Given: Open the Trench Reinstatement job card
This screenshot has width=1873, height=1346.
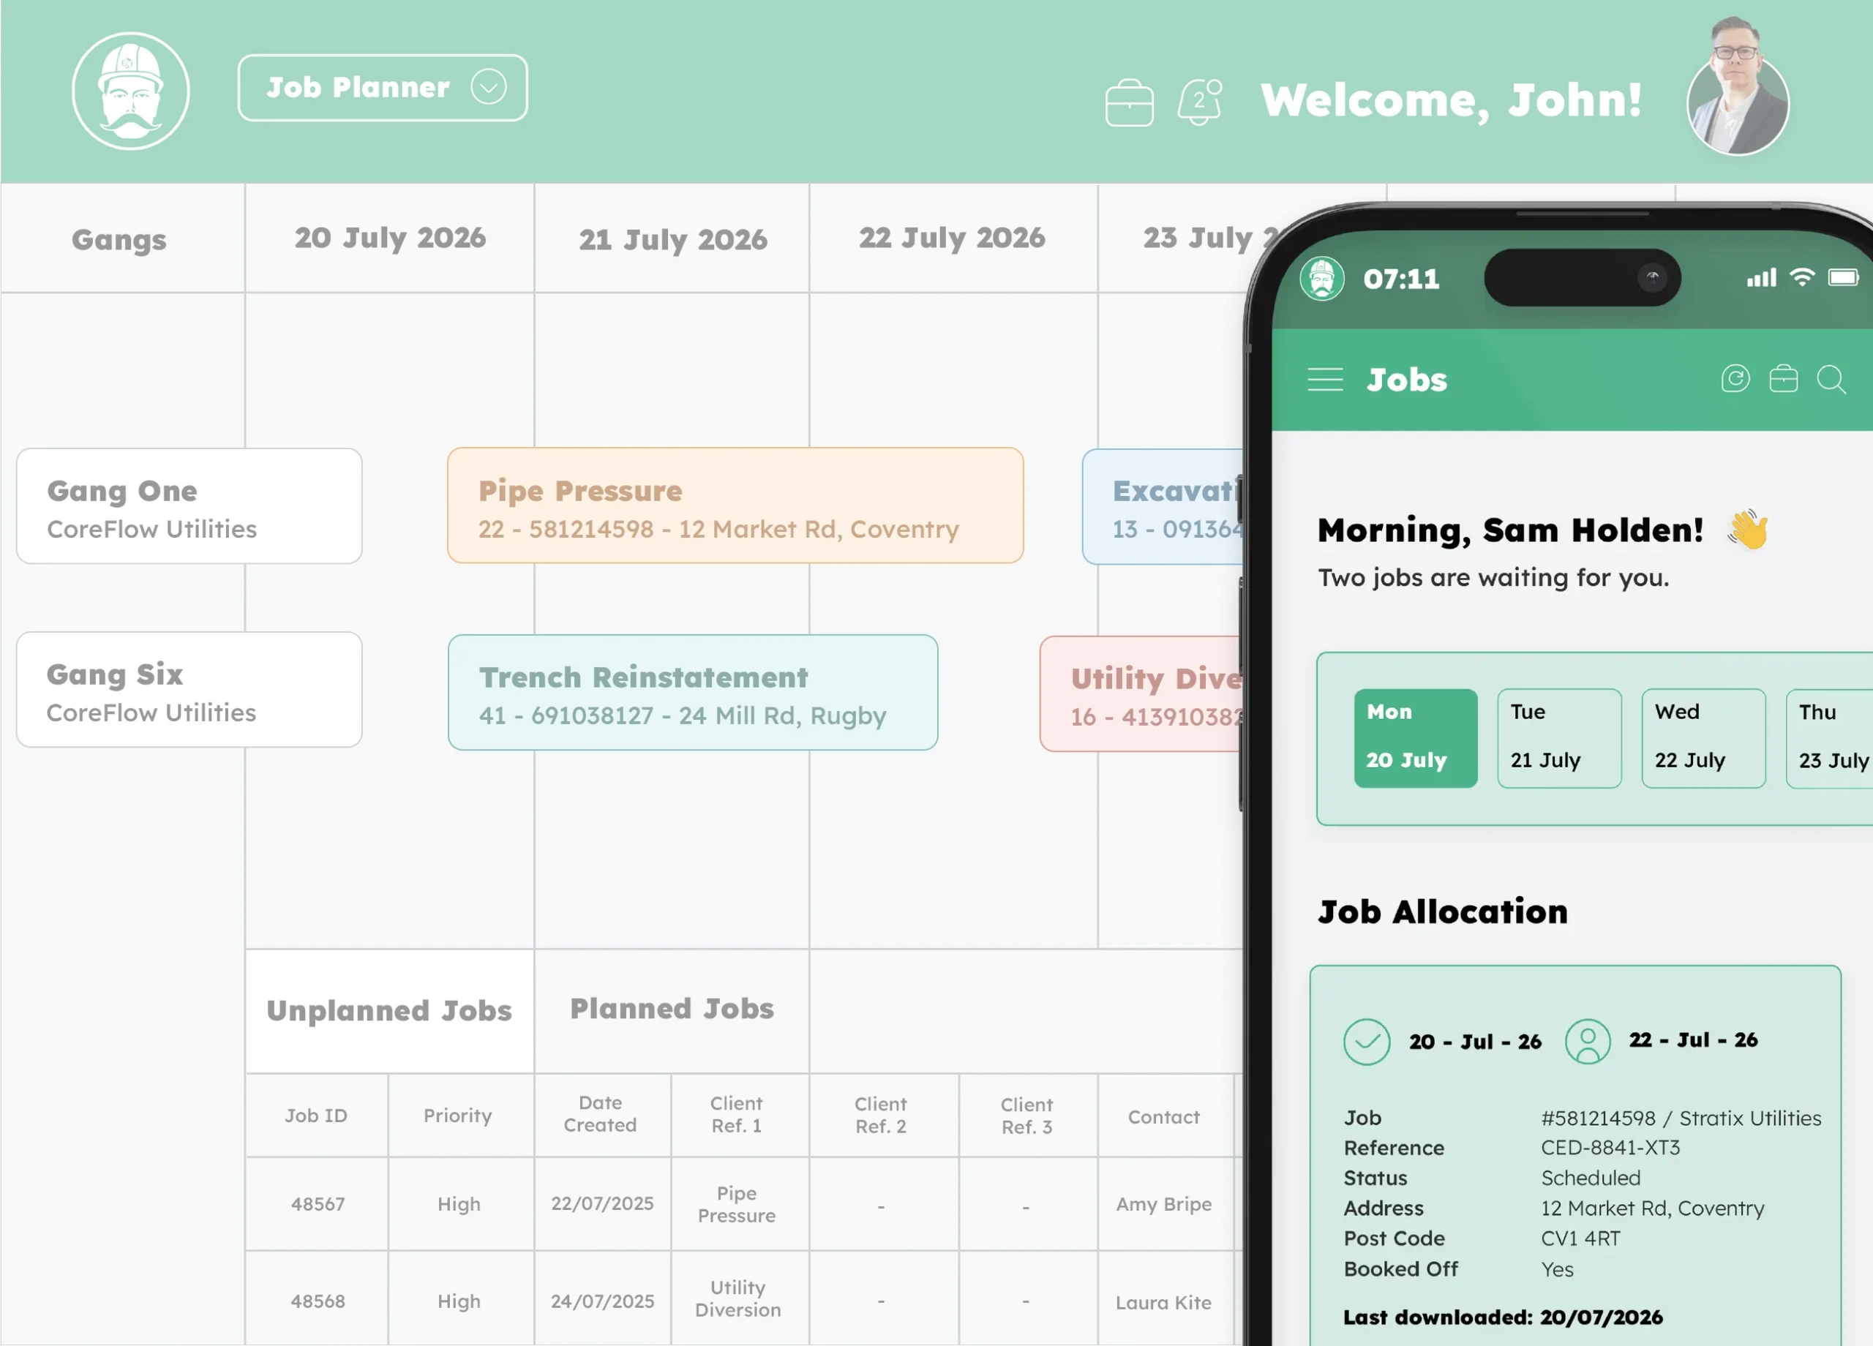Looking at the screenshot, I should pos(692,692).
